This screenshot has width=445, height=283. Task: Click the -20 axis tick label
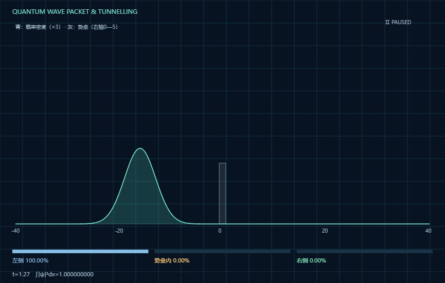[119, 231]
